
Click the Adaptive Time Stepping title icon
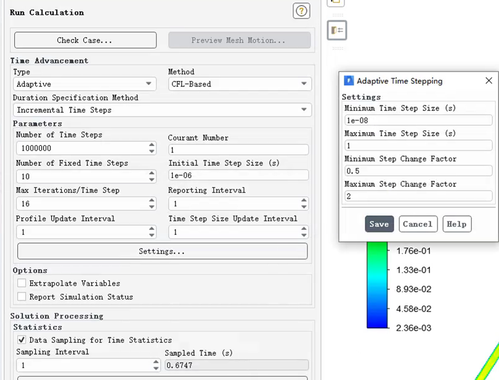point(349,81)
